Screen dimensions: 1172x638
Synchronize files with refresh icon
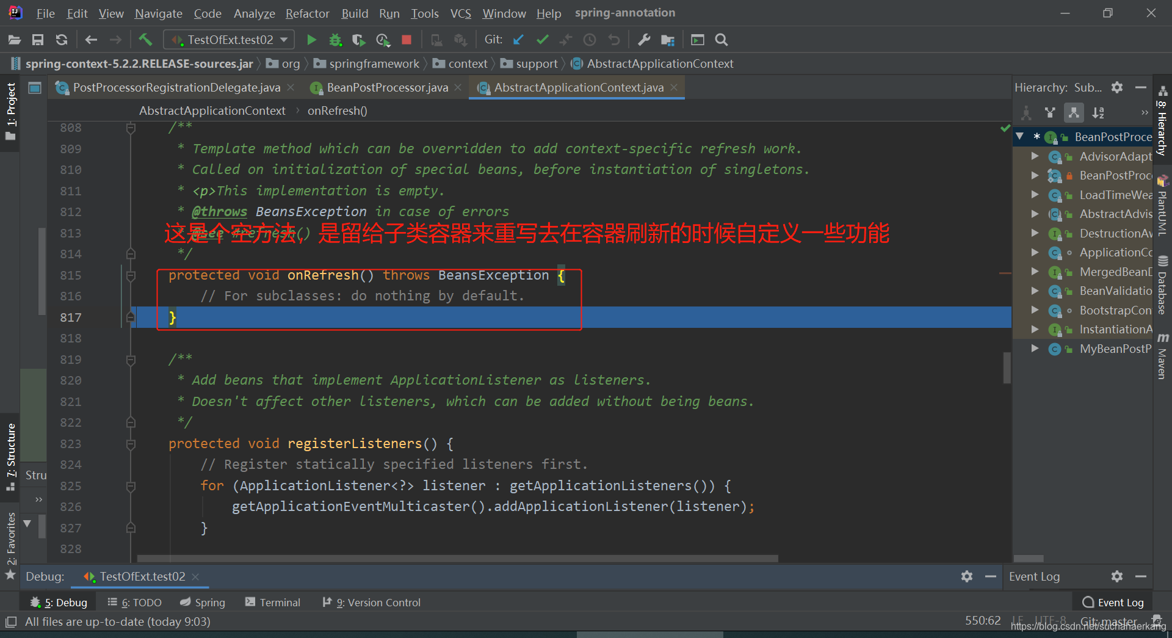tap(62, 40)
